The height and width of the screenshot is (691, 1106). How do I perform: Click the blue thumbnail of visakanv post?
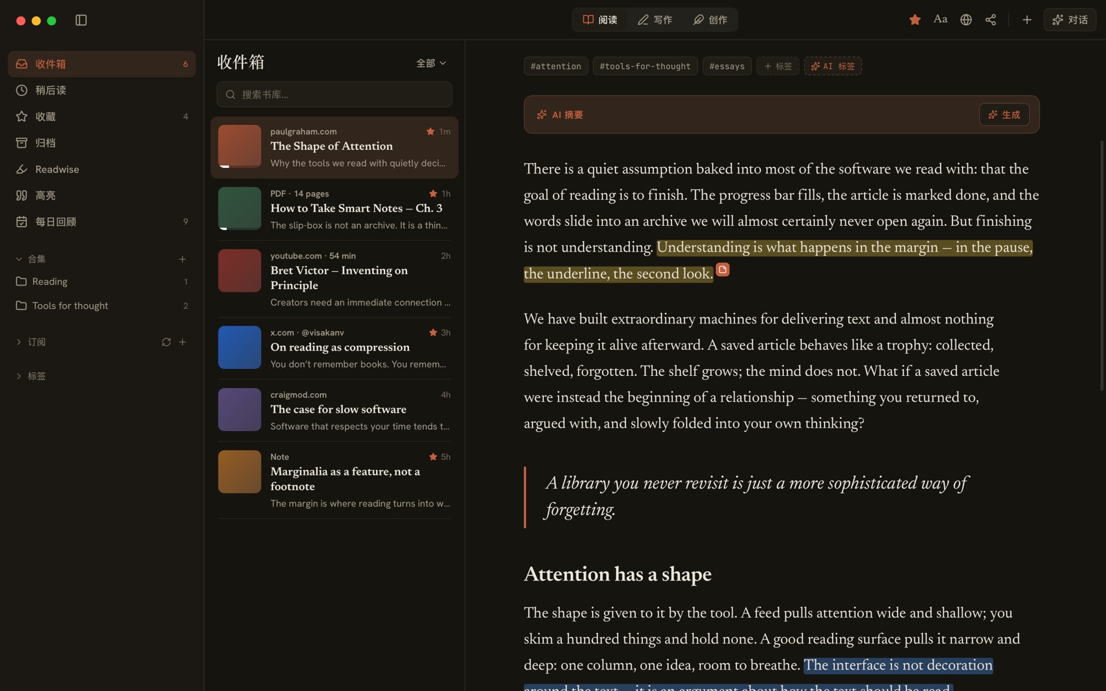tap(240, 348)
